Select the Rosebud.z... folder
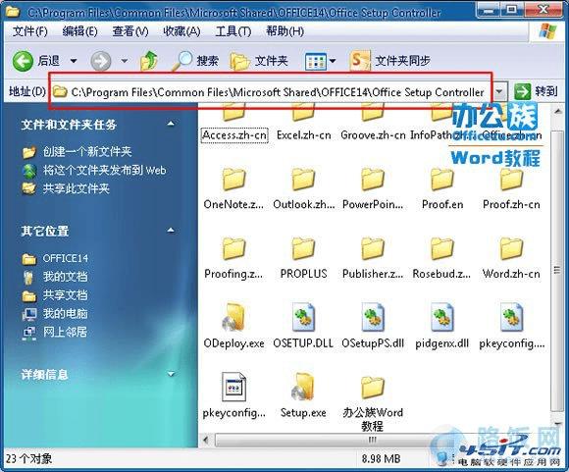The image size is (569, 472). click(441, 258)
